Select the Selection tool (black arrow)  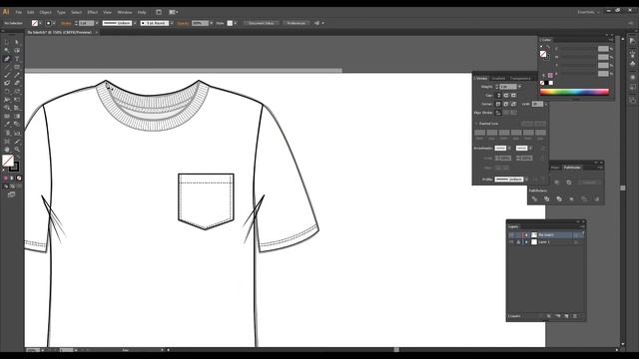tap(7, 42)
